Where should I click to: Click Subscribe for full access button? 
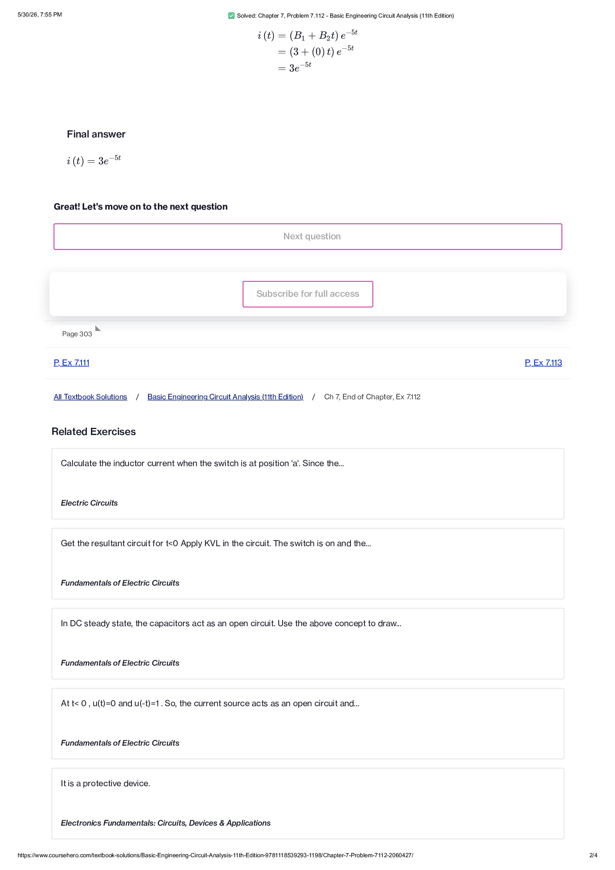point(308,294)
